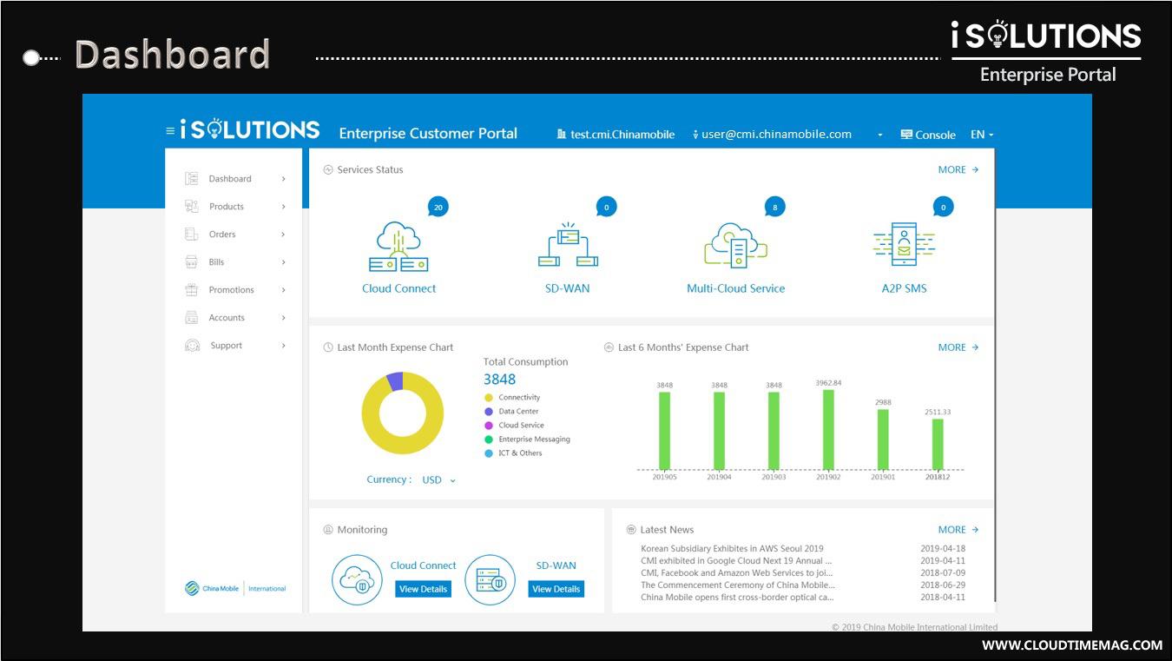Image resolution: width=1172 pixels, height=661 pixels.
Task: Select Dashboard in the sidebar menu
Action: click(230, 179)
